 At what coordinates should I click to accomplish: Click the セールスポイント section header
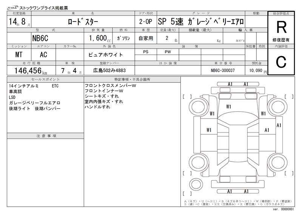point(45,79)
